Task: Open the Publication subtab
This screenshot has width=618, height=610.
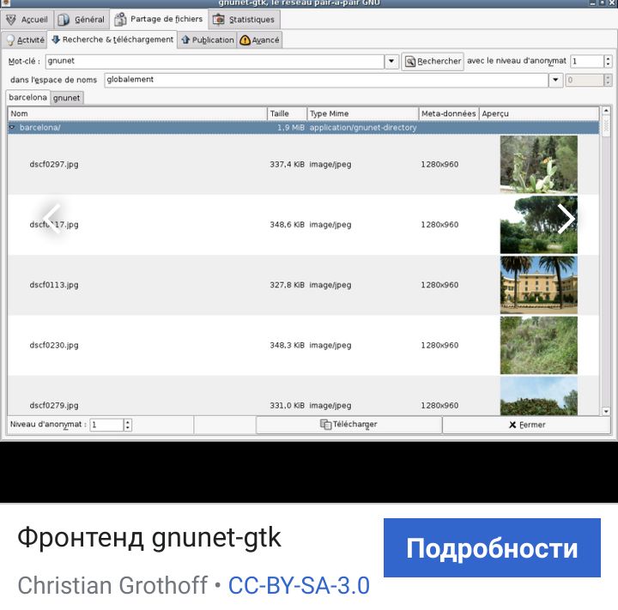Action: [x=208, y=39]
